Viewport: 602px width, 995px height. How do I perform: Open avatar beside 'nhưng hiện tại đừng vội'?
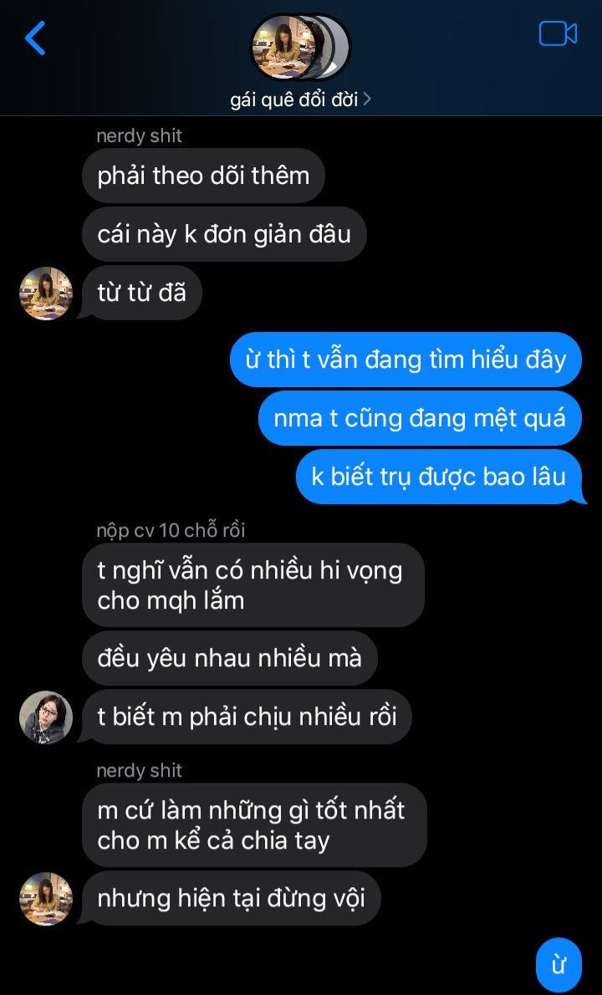click(46, 899)
